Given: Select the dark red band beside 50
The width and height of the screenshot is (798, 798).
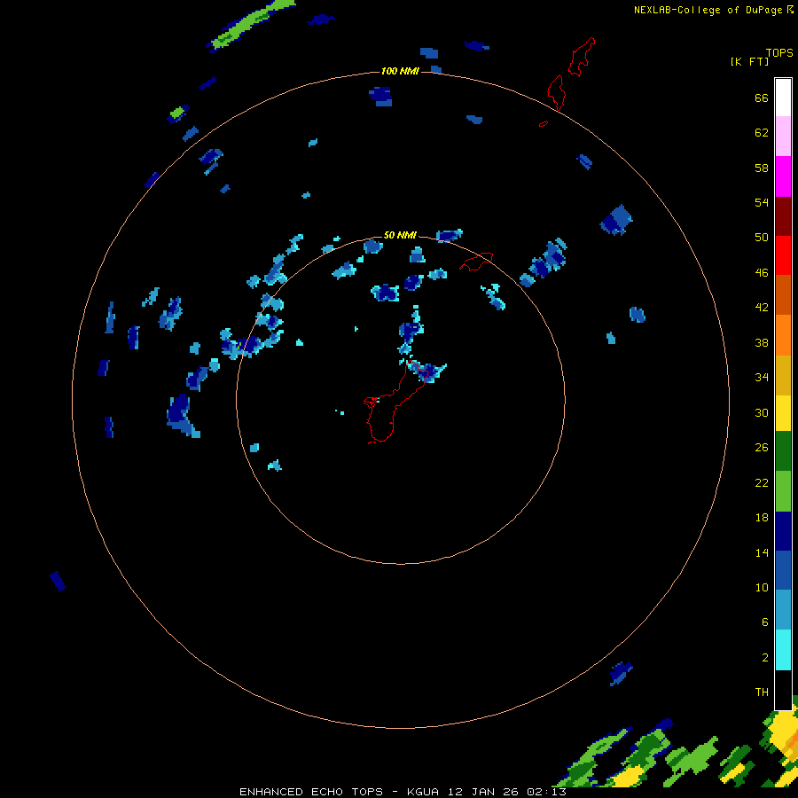Looking at the screenshot, I should [783, 216].
